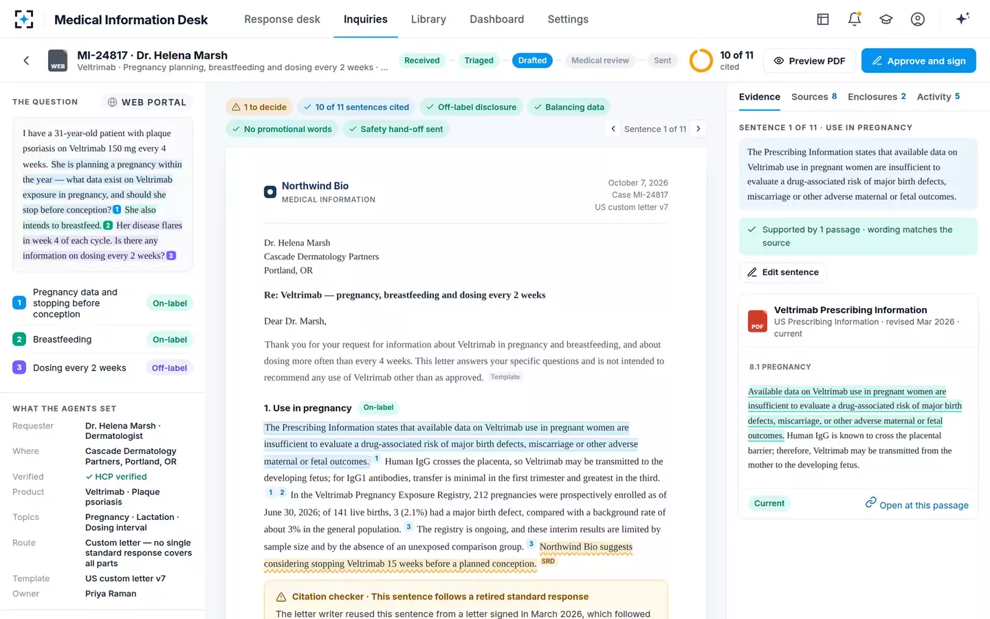The height and width of the screenshot is (619, 990).
Task: Click question marker 2 in inquiry text
Action: (108, 225)
